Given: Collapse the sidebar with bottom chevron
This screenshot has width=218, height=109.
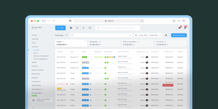Looking at the screenshot, I should click(x=33, y=107).
